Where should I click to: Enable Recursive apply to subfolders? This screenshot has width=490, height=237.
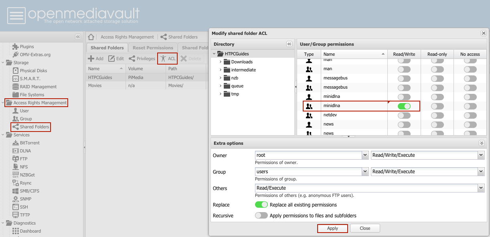tap(261, 216)
